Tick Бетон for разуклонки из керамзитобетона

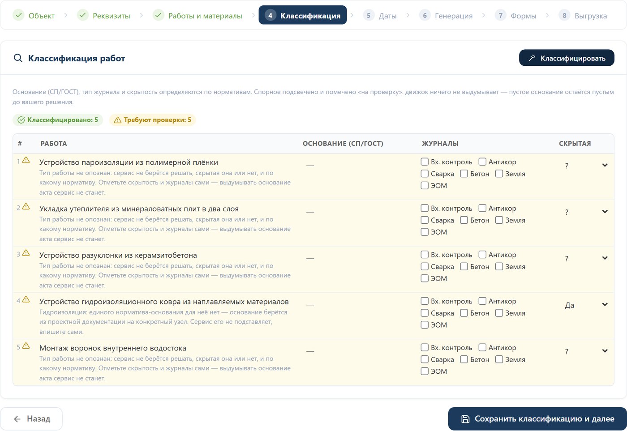point(464,266)
